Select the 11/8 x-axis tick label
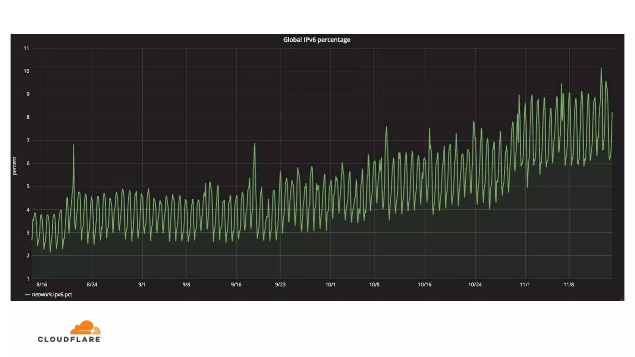 click(x=569, y=284)
